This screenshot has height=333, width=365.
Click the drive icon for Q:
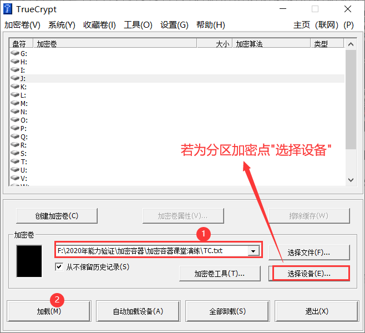pos(15,137)
